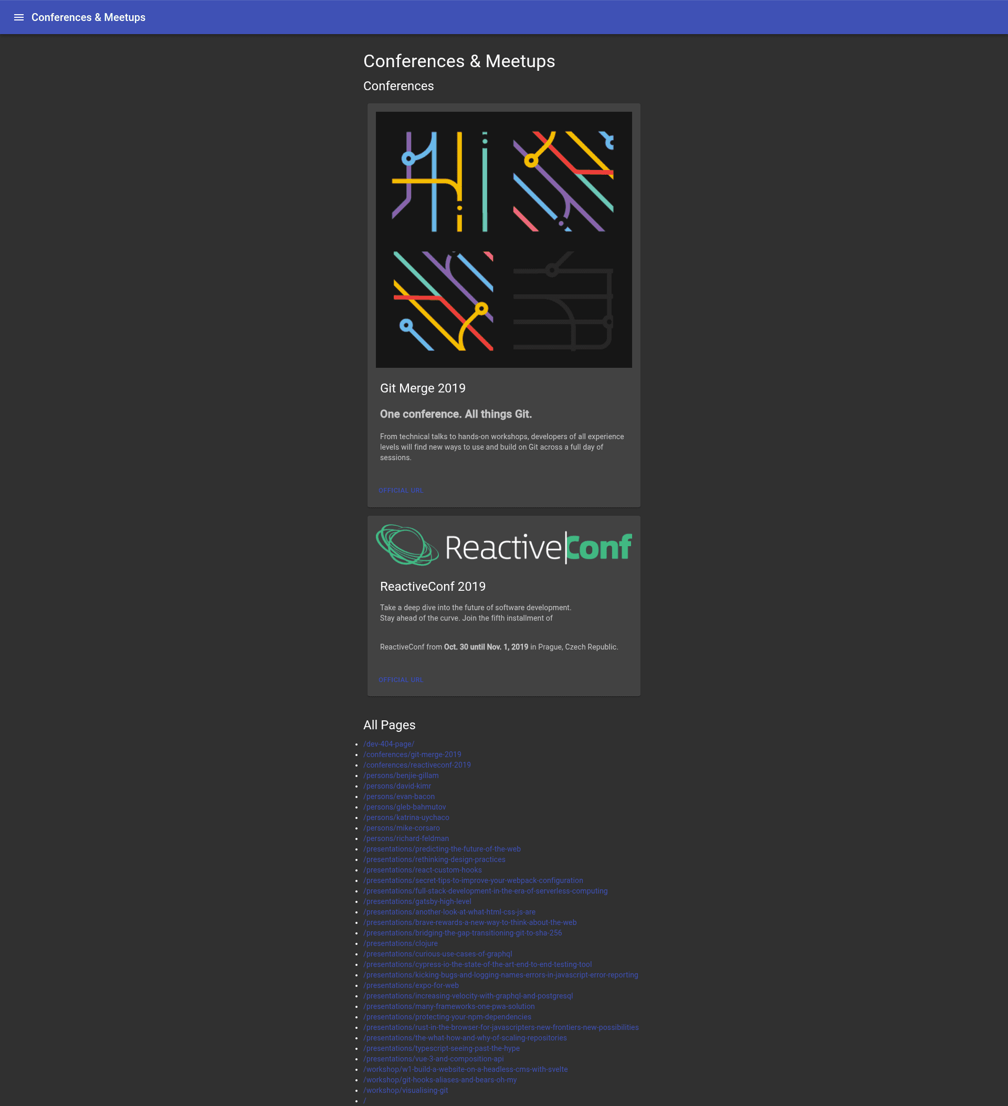The width and height of the screenshot is (1008, 1106).
Task: Open the bridging-the-gap git-to-sha-256 link
Action: 463,933
